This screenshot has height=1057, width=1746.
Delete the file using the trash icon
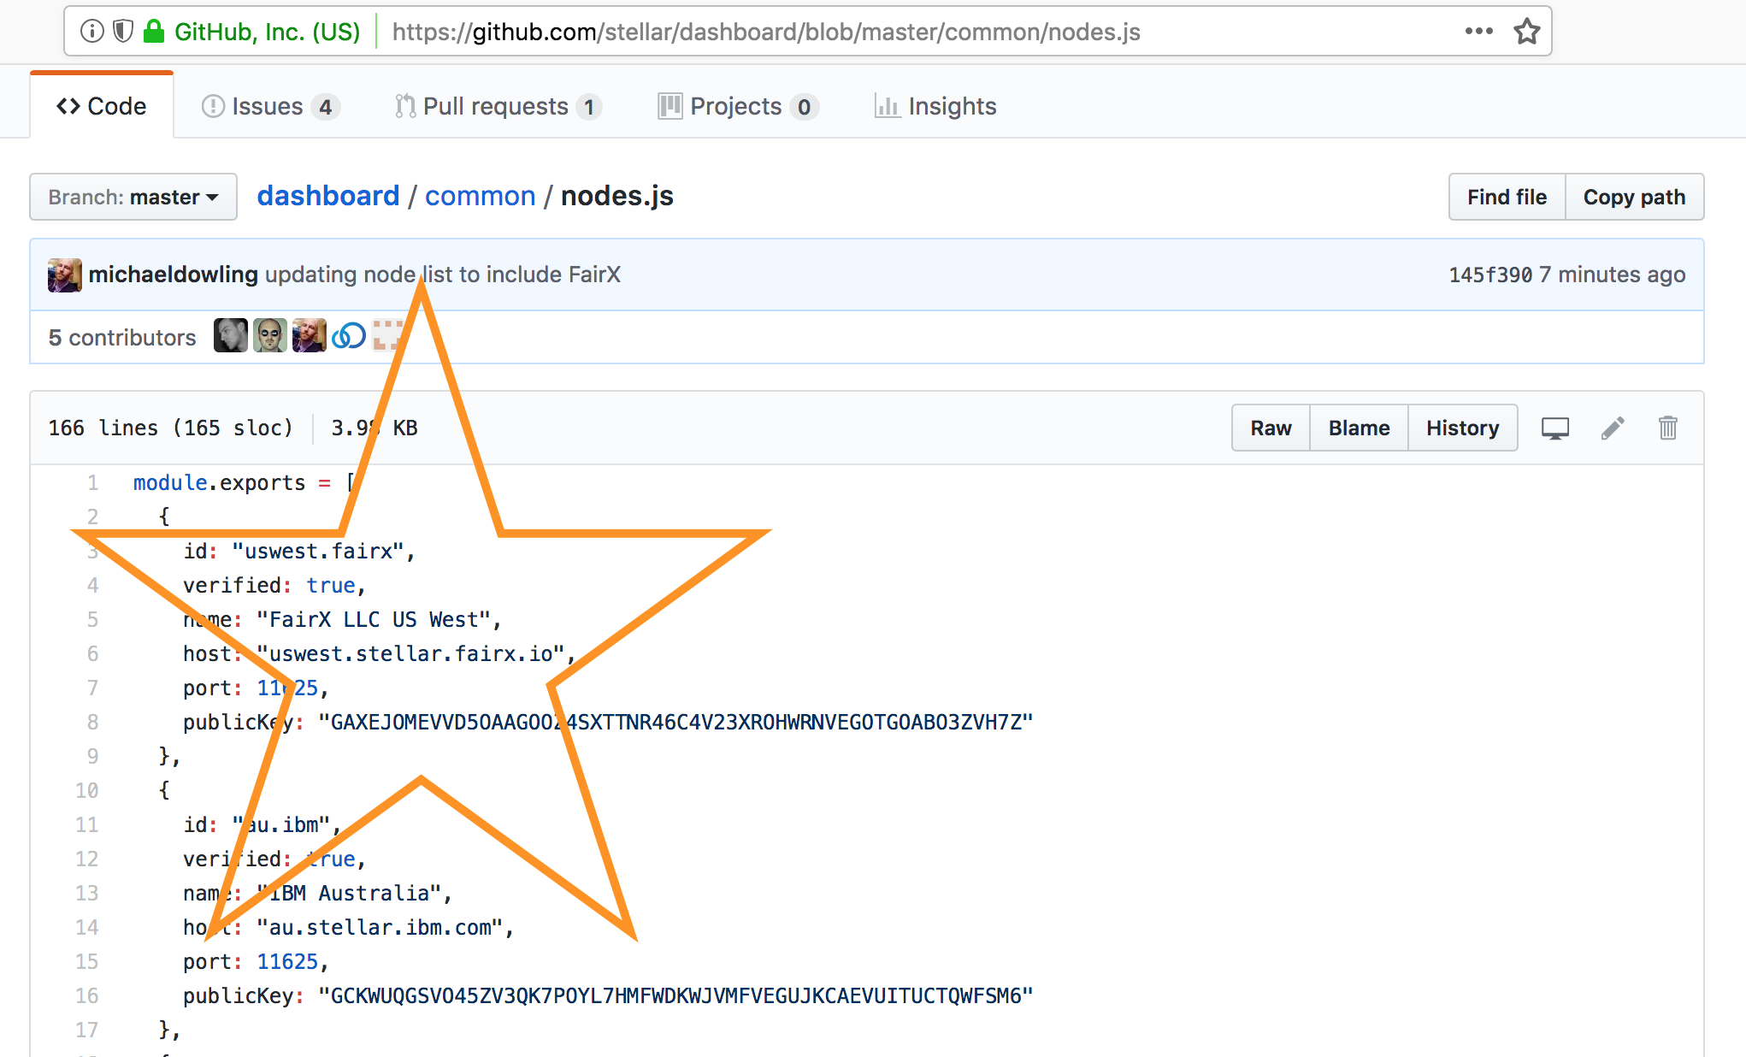click(x=1667, y=428)
